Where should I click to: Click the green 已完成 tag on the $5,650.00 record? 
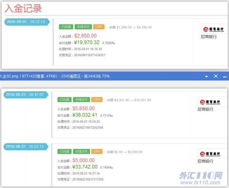pos(64,100)
